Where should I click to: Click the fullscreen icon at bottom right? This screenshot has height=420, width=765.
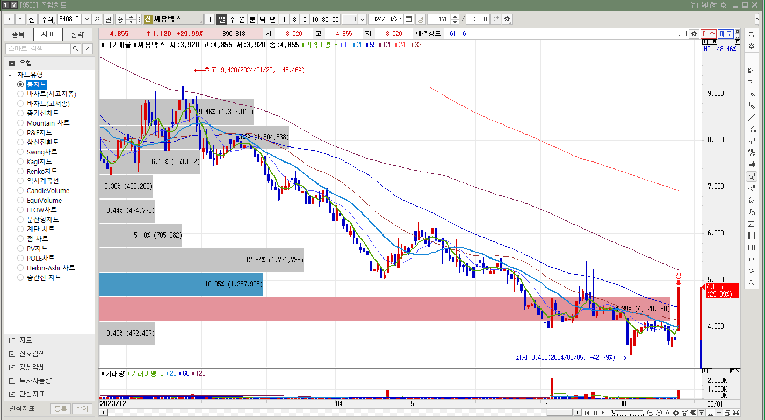pos(736,412)
